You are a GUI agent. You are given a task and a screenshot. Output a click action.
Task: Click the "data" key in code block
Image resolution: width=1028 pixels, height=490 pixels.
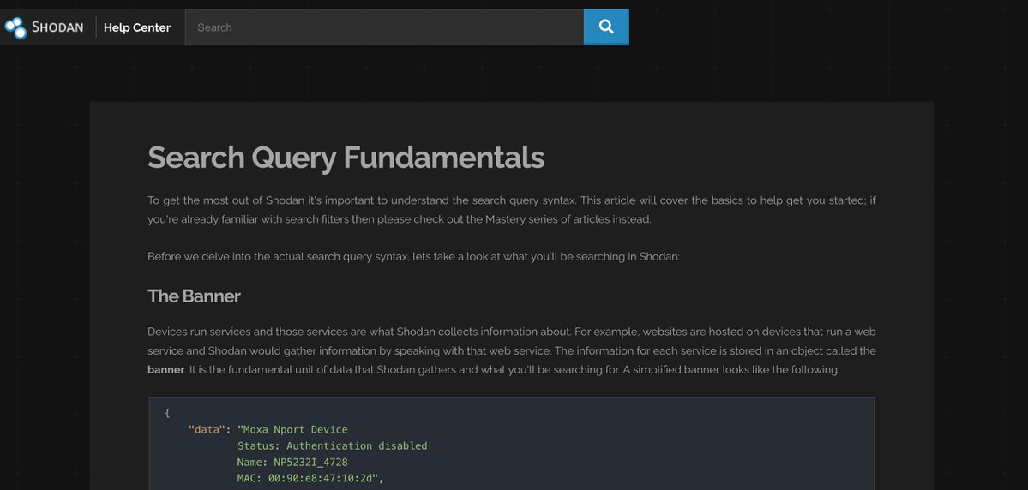coord(207,430)
